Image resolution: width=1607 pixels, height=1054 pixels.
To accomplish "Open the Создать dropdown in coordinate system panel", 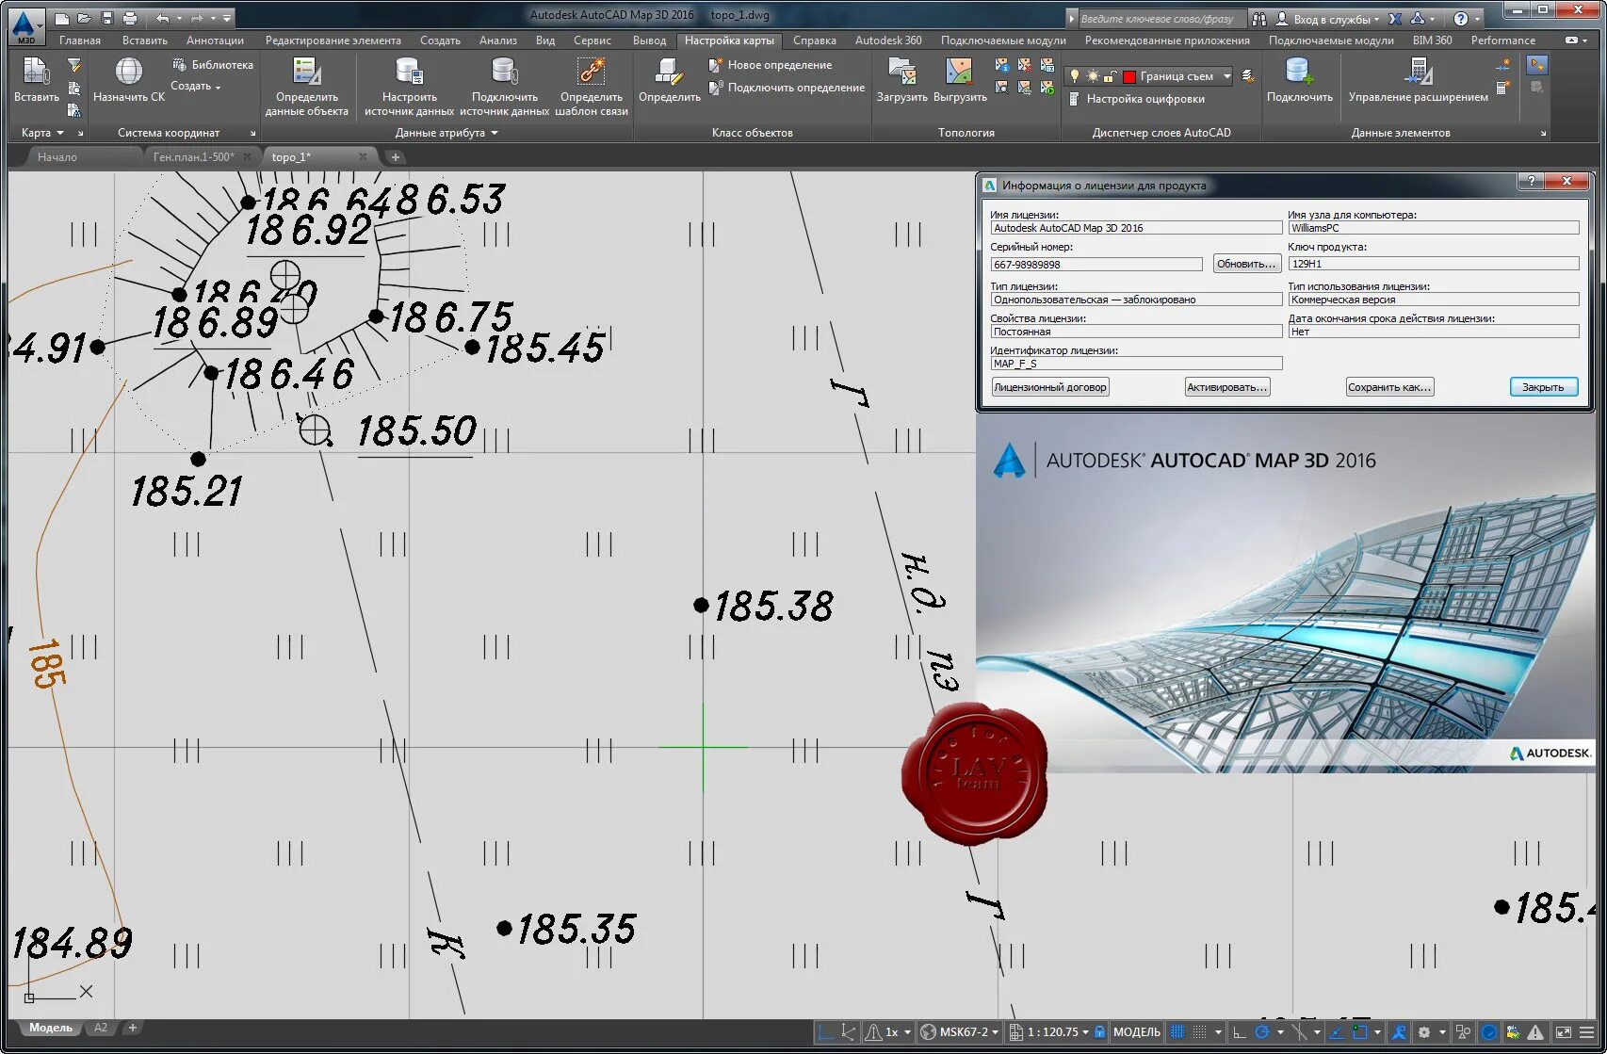I will pyautogui.click(x=196, y=87).
